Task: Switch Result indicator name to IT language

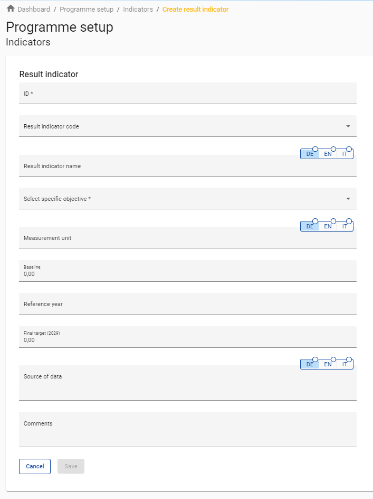Action: [345, 154]
